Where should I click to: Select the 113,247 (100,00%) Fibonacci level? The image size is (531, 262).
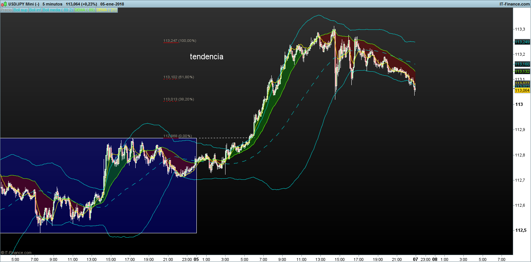point(180,41)
